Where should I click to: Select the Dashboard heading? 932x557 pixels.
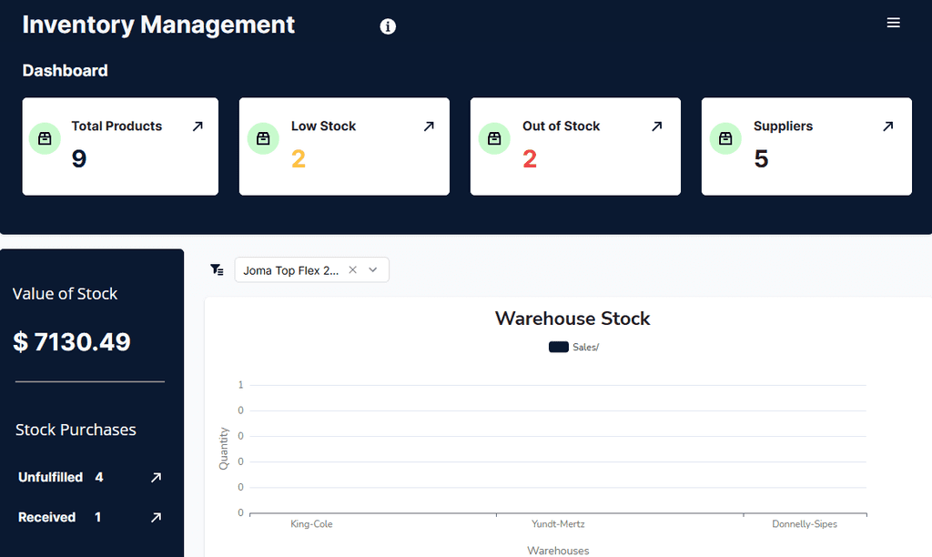[65, 70]
